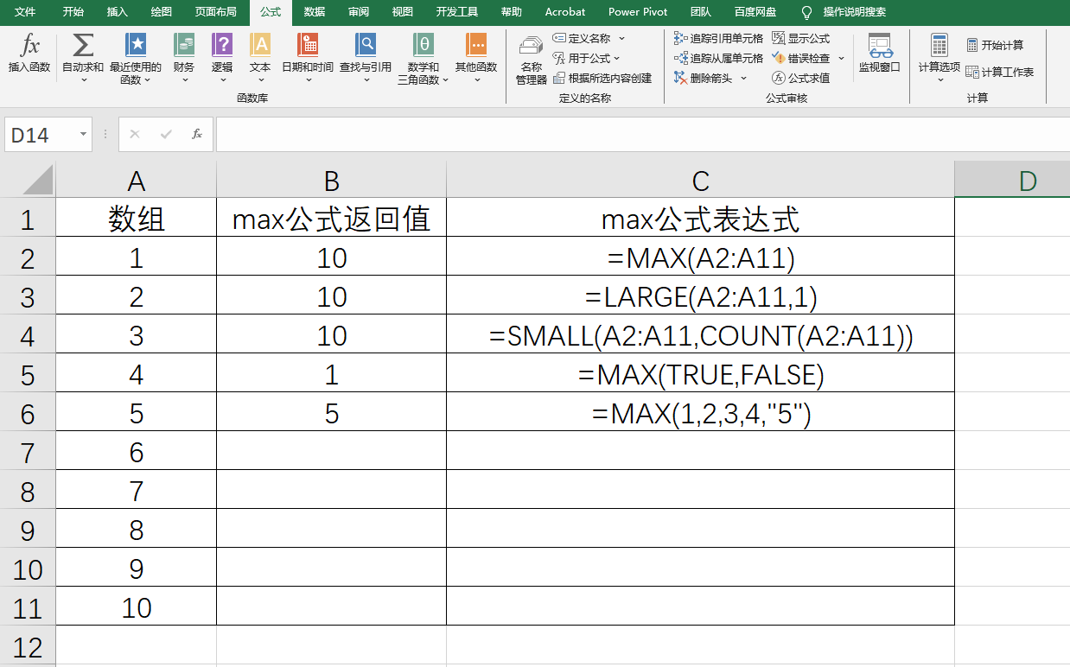
Task: Click the AutoSum (自动求和) sigma icon
Action: pyautogui.click(x=83, y=45)
